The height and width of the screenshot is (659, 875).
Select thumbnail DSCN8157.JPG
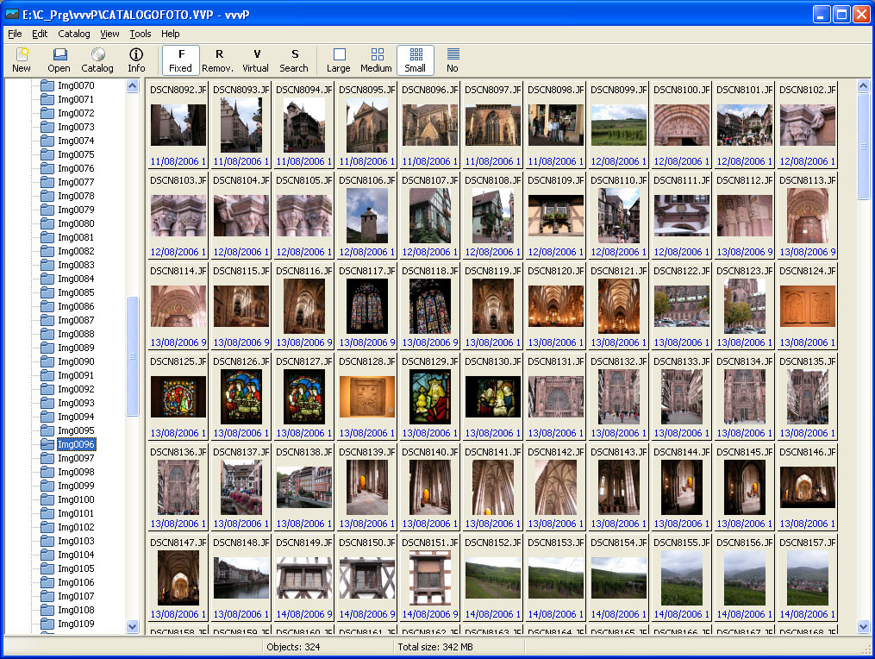808,577
